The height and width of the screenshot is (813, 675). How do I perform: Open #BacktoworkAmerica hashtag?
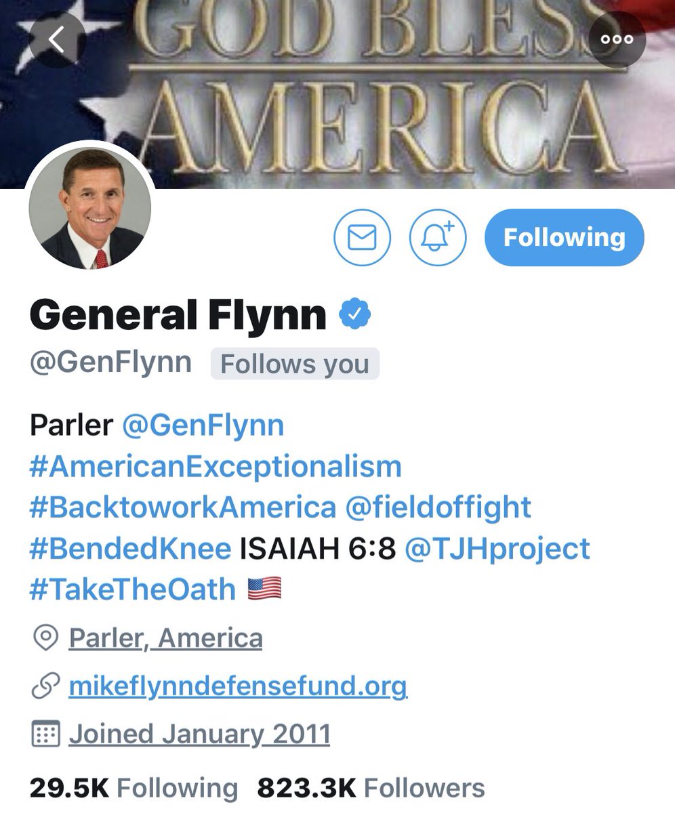pos(182,507)
